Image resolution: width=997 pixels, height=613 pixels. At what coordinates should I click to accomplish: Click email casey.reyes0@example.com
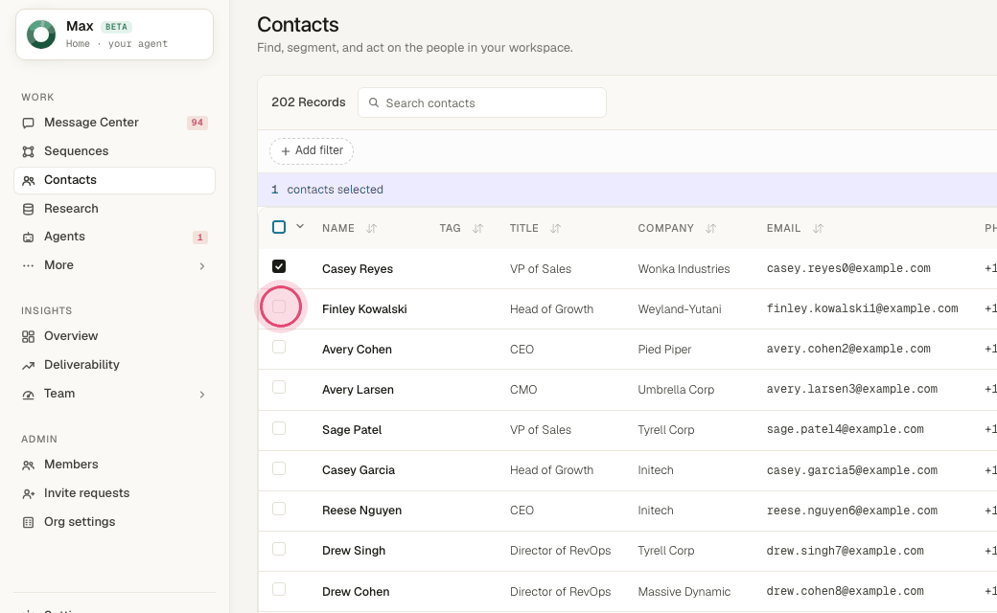tap(848, 268)
